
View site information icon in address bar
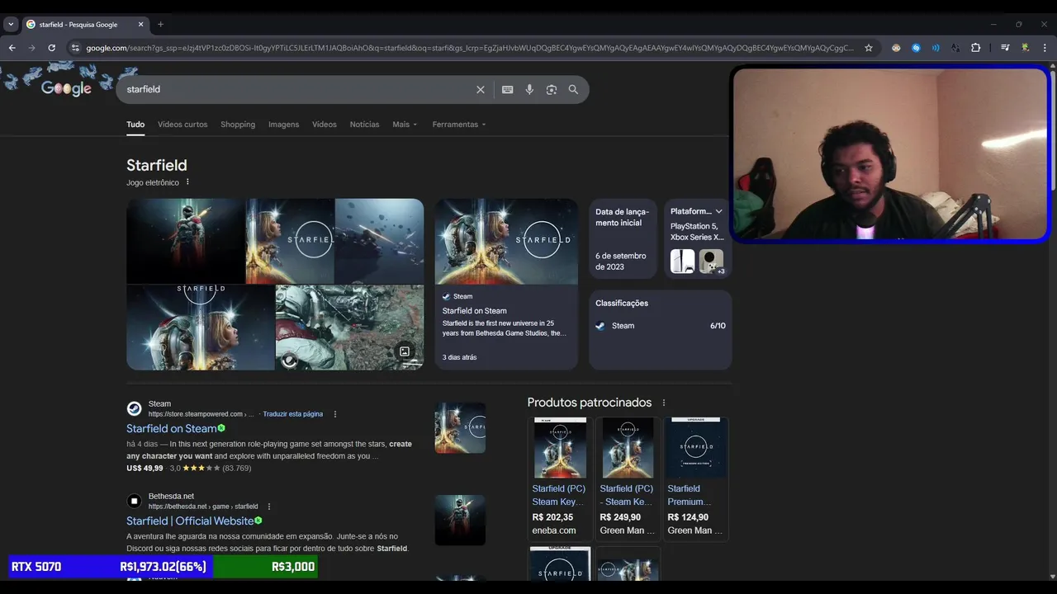(x=75, y=48)
